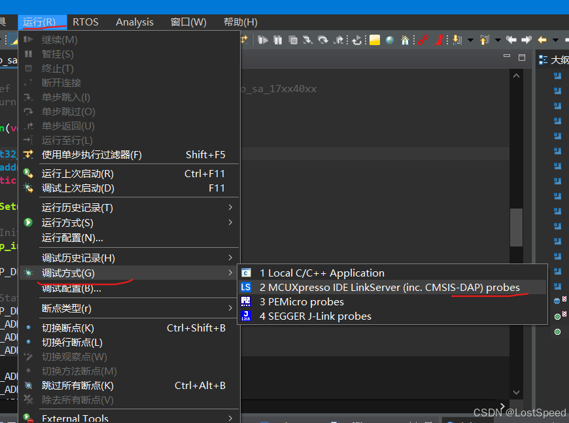Choose 运行上次启动(R) menu entry

click(128, 174)
